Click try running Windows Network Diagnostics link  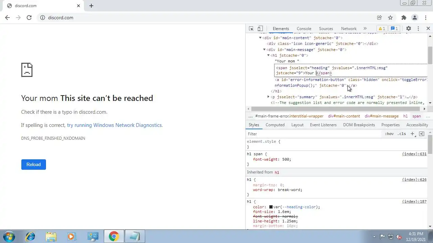(114, 125)
